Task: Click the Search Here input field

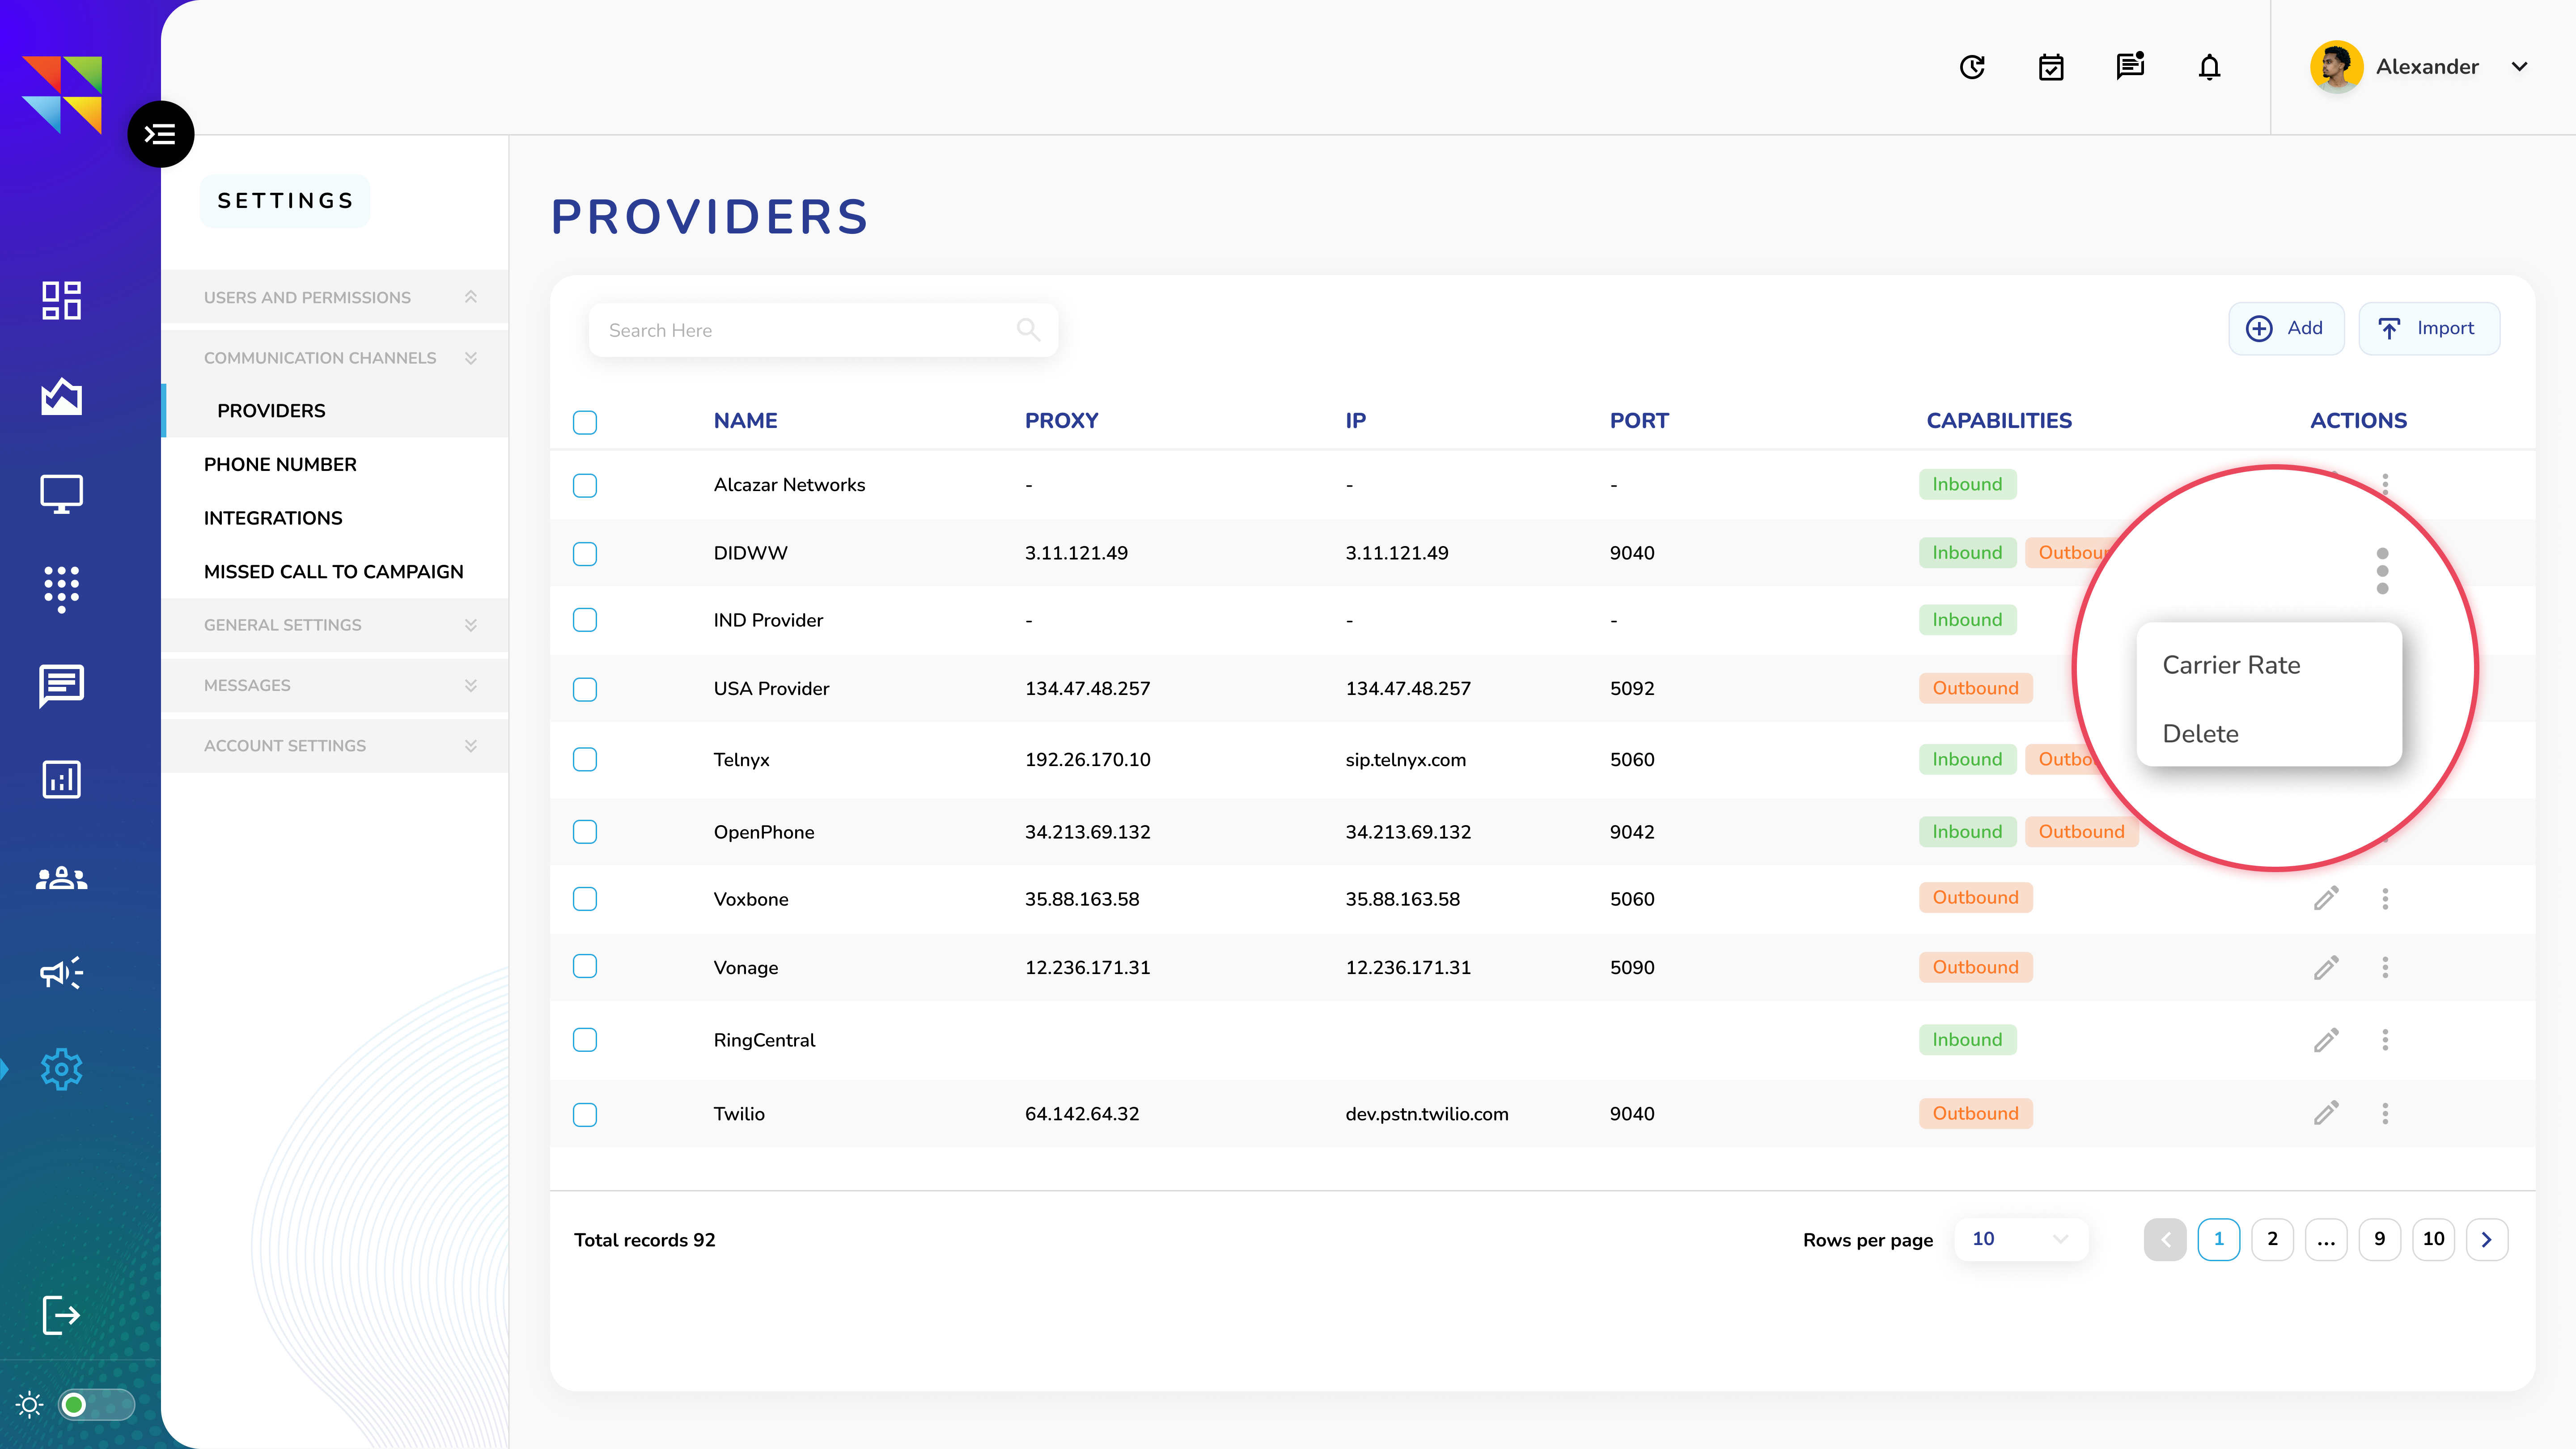Action: (x=823, y=330)
